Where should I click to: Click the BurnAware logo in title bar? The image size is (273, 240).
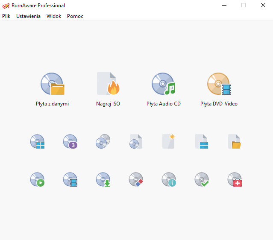coord(6,6)
